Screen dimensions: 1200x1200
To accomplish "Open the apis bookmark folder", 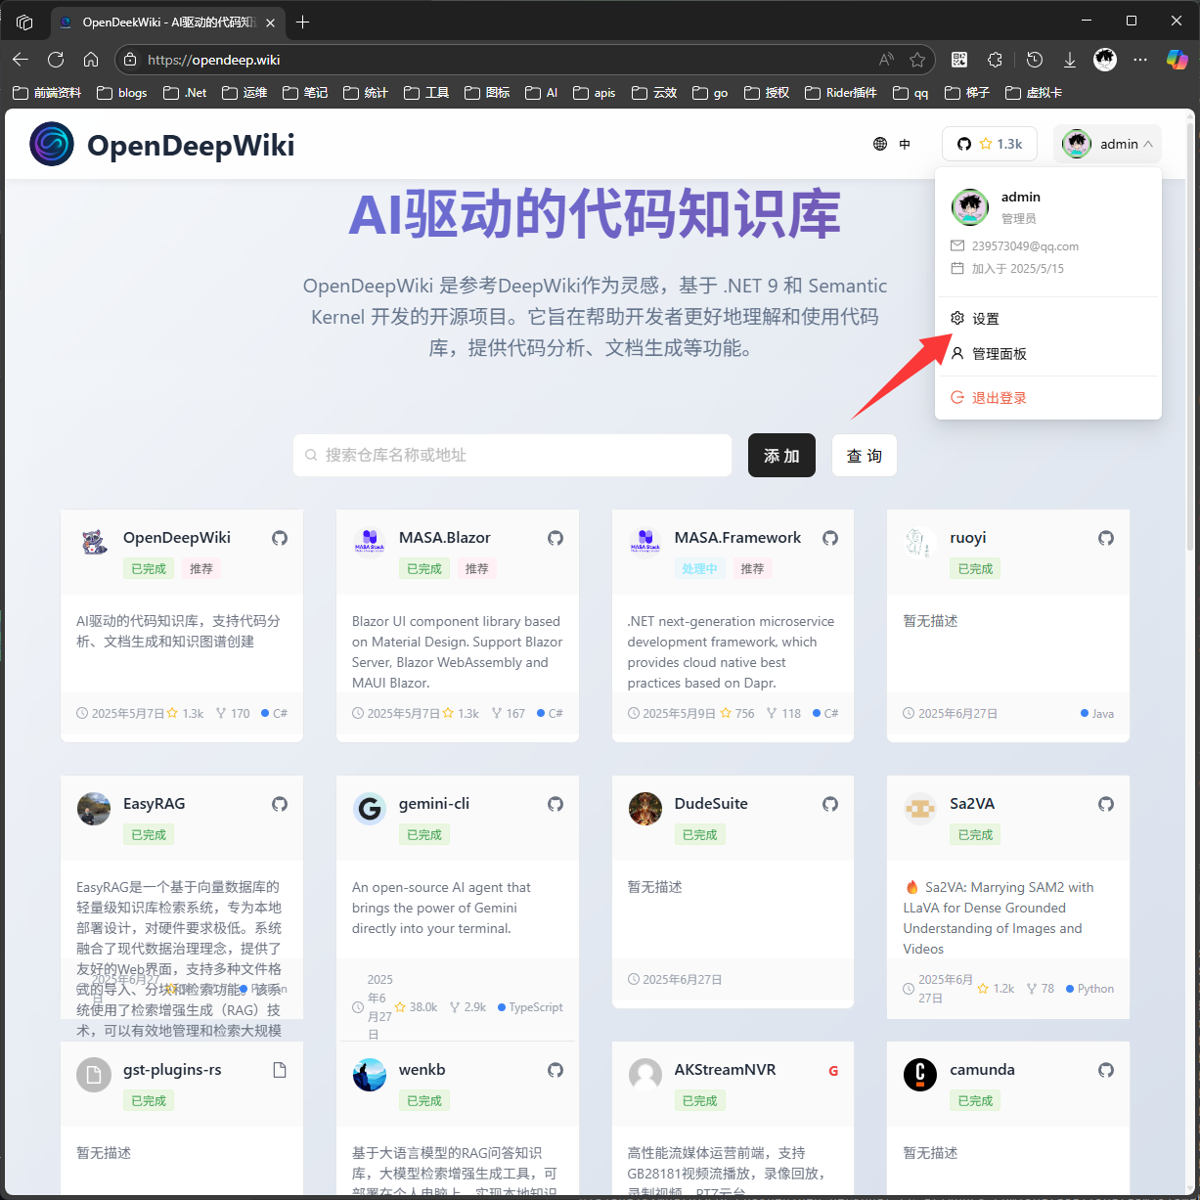I will pos(595,93).
